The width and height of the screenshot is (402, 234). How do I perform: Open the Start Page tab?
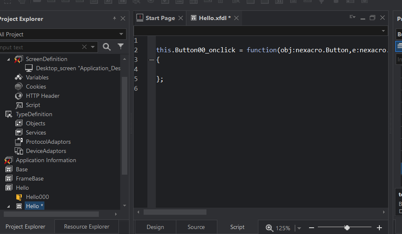click(160, 18)
